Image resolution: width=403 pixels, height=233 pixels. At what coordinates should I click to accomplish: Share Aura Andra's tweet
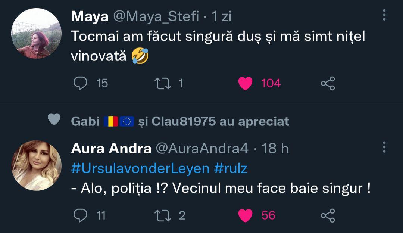pyautogui.click(x=328, y=215)
